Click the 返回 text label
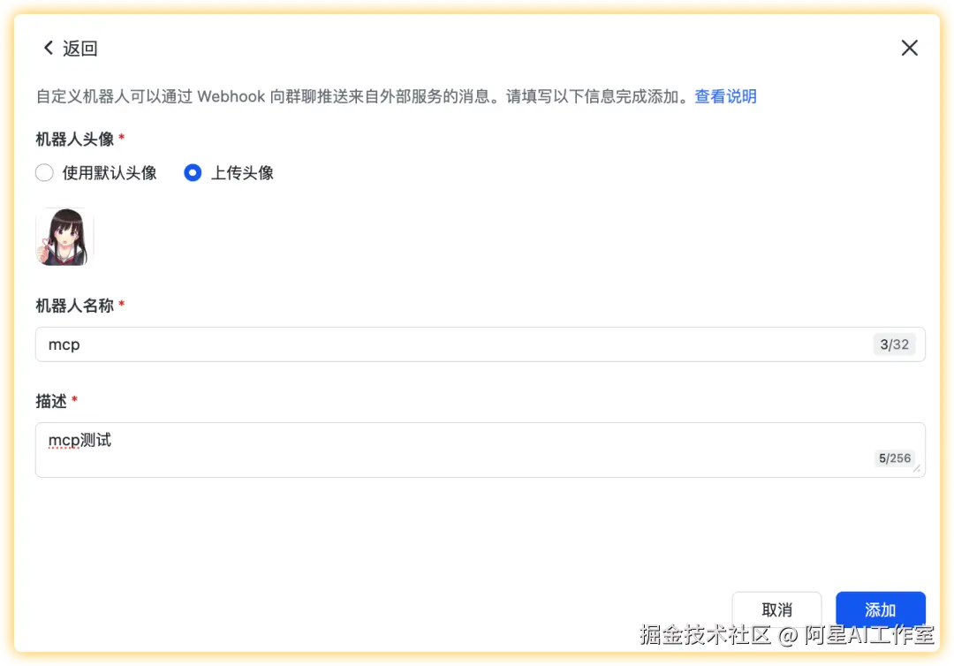954x666 pixels. [x=79, y=49]
